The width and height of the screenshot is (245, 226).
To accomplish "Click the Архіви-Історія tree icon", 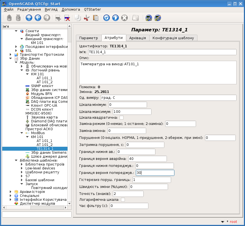I will [x=16, y=192].
